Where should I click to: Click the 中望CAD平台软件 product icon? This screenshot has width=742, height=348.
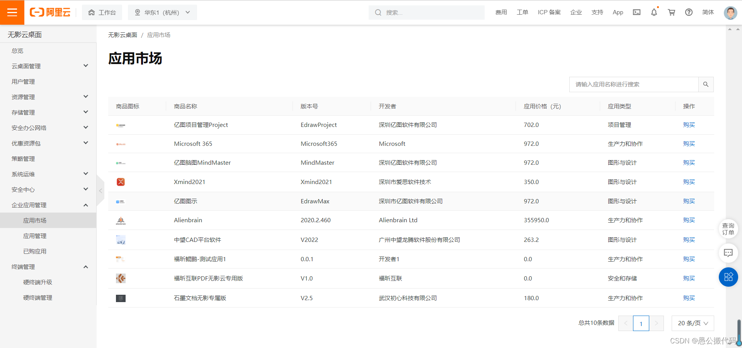[121, 240]
